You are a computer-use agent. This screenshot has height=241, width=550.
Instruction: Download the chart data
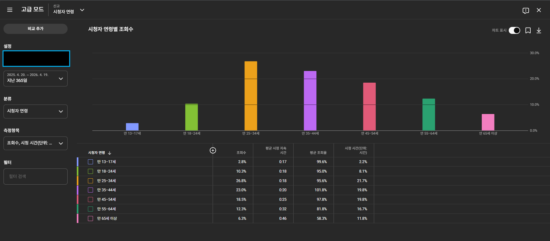tap(539, 30)
